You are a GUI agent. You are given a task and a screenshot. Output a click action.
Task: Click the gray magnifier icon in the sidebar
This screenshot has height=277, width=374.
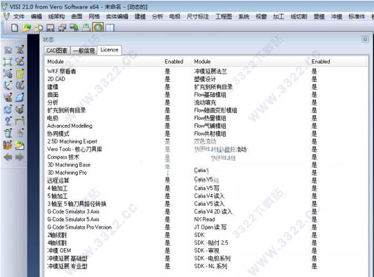[x=8, y=50]
